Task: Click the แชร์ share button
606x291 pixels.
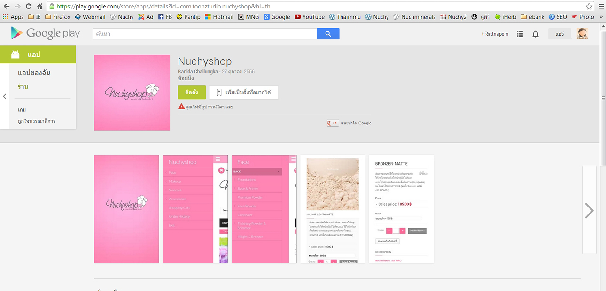Action: (x=559, y=34)
